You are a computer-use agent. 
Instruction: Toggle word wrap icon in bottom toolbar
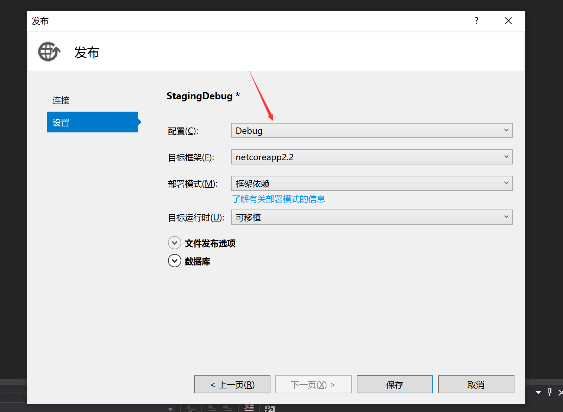coord(269,408)
